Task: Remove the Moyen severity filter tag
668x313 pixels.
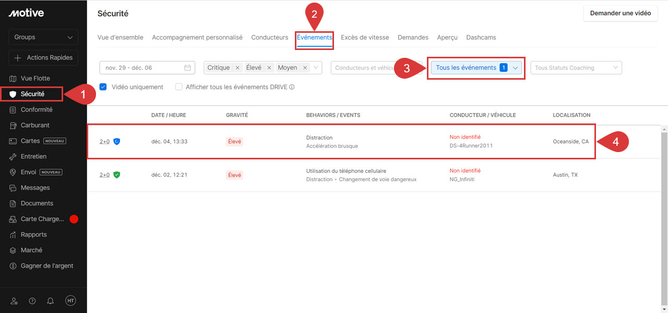Action: pos(305,68)
